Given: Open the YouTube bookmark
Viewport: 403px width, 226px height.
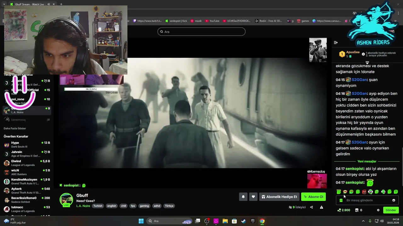Looking at the screenshot, I should point(212,21).
